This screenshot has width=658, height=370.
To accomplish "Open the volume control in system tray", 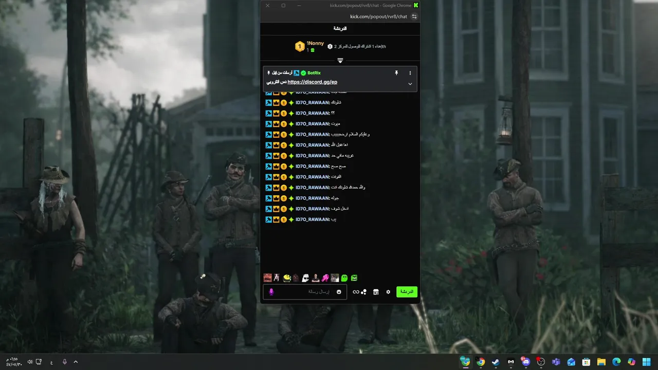I will [x=30, y=362].
